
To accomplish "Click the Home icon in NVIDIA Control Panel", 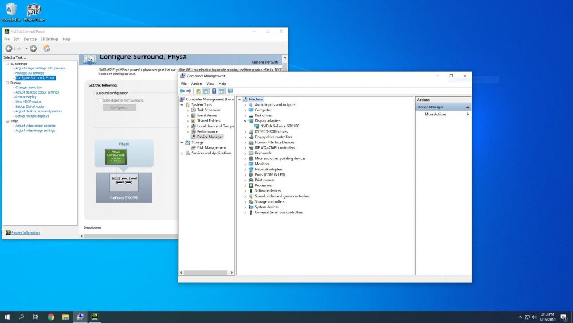I will click(46, 48).
